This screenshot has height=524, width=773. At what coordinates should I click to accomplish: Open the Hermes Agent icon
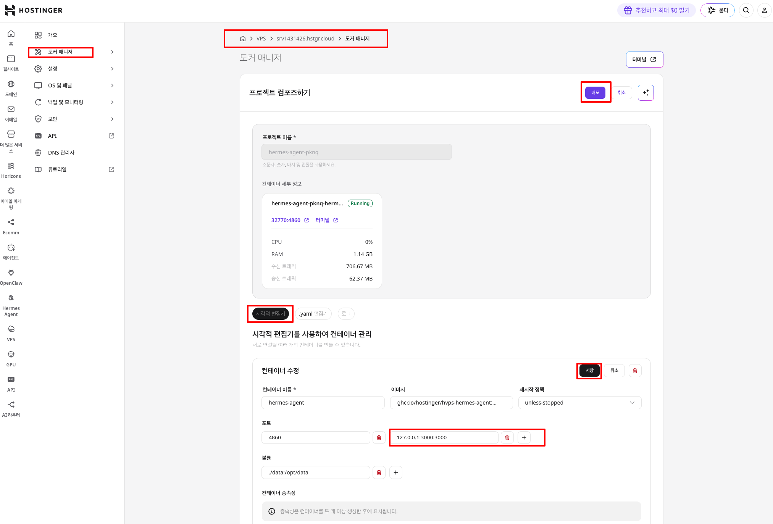pyautogui.click(x=11, y=298)
